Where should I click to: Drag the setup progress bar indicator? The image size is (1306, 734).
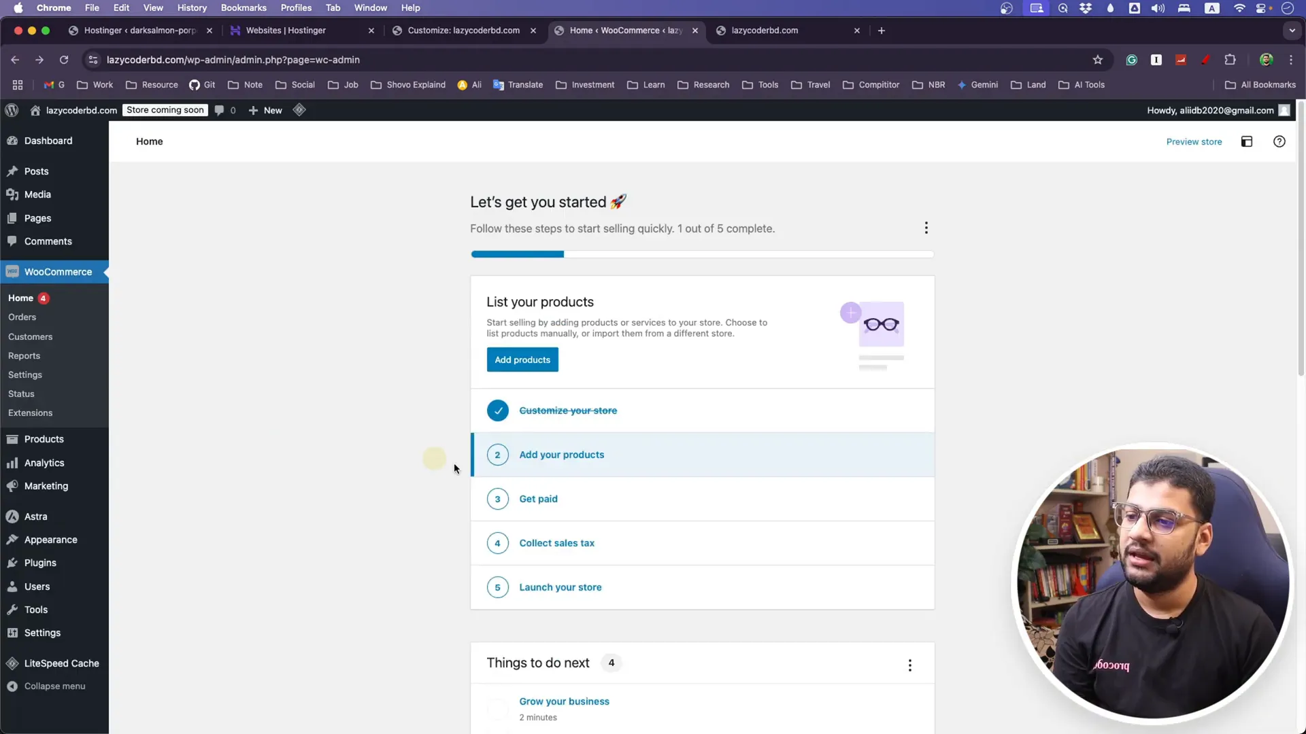coord(563,254)
